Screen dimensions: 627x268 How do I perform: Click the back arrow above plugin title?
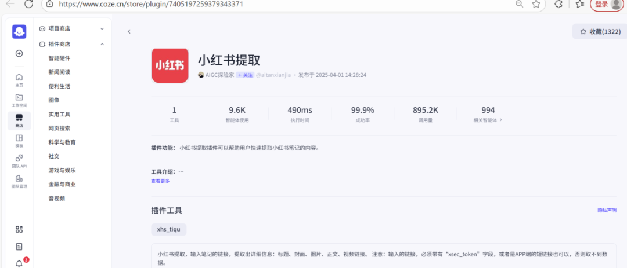tap(129, 31)
